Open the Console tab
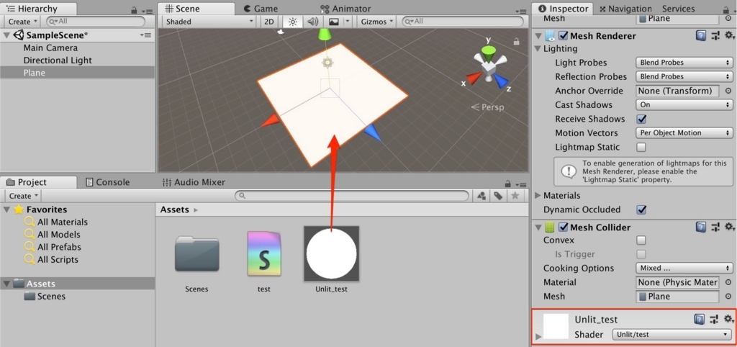Screen dimensions: 737x347 click(107, 182)
